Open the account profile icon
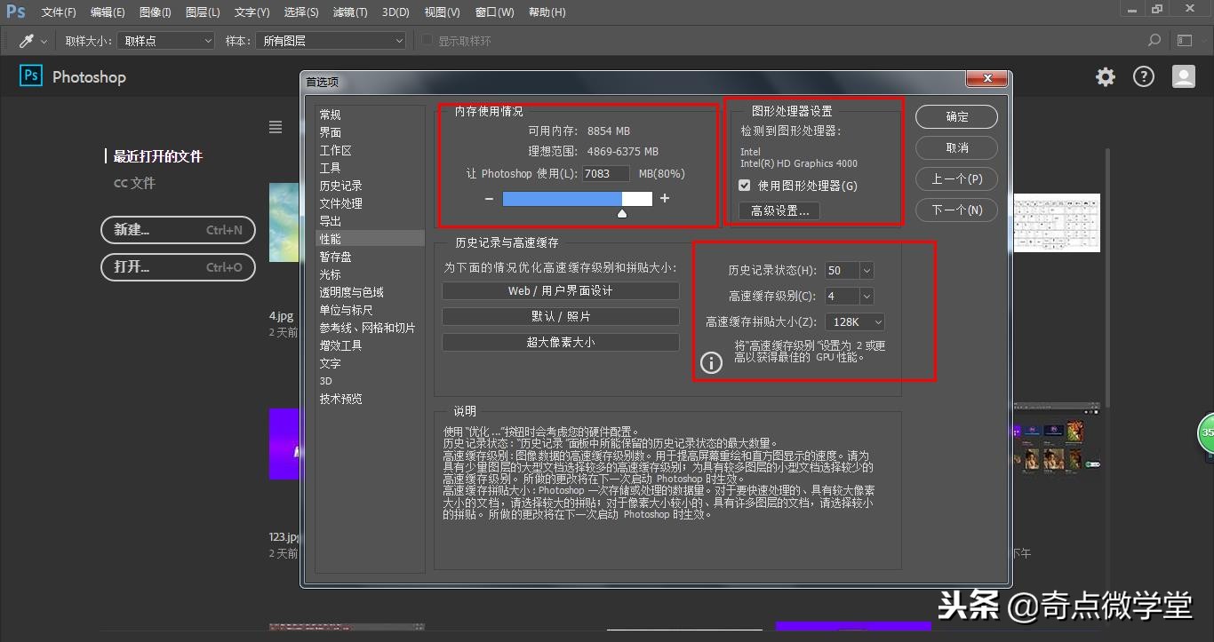This screenshot has width=1214, height=642. coord(1183,76)
